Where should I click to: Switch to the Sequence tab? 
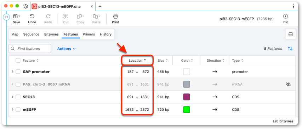point(31,34)
